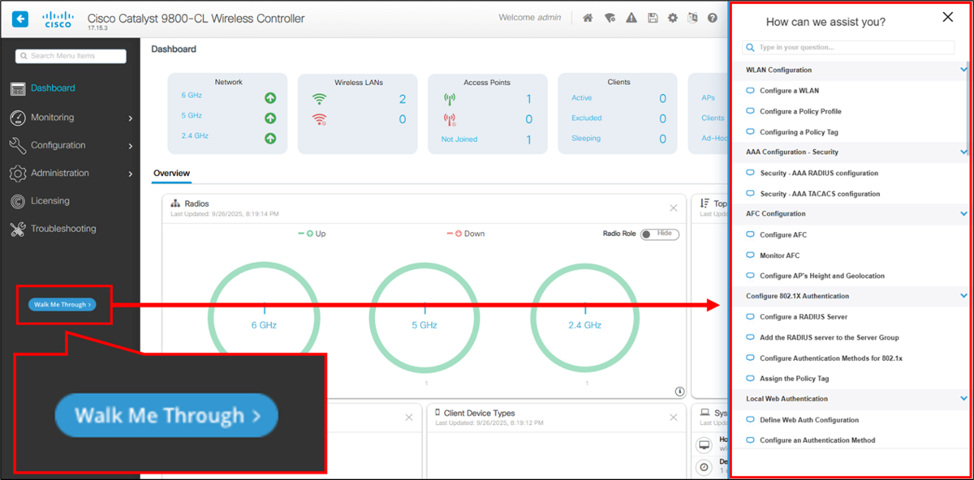The height and width of the screenshot is (480, 974).
Task: Click the Walk Me Through button
Action: click(62, 305)
